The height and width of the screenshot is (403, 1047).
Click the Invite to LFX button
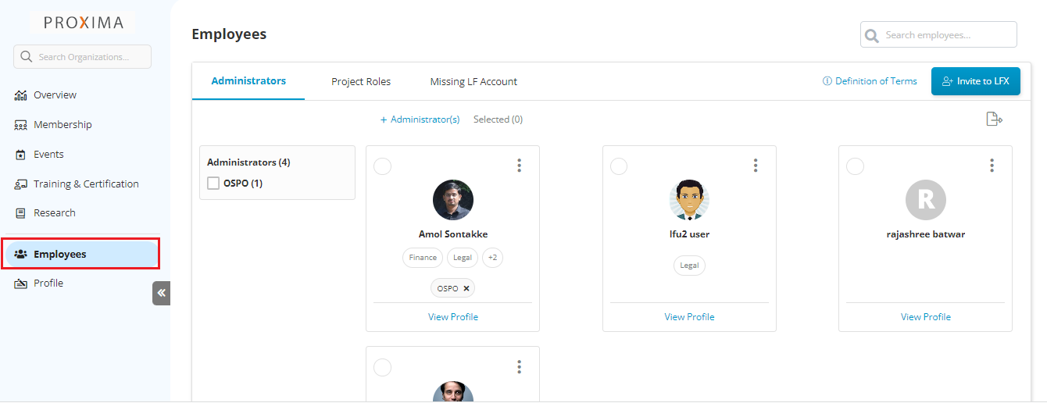click(x=975, y=81)
